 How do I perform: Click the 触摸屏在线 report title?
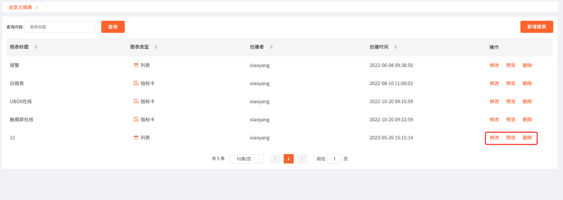[x=21, y=120]
